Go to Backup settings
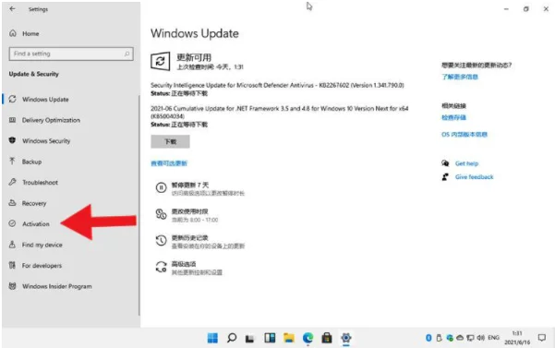This screenshot has width=555, height=348. coord(31,162)
